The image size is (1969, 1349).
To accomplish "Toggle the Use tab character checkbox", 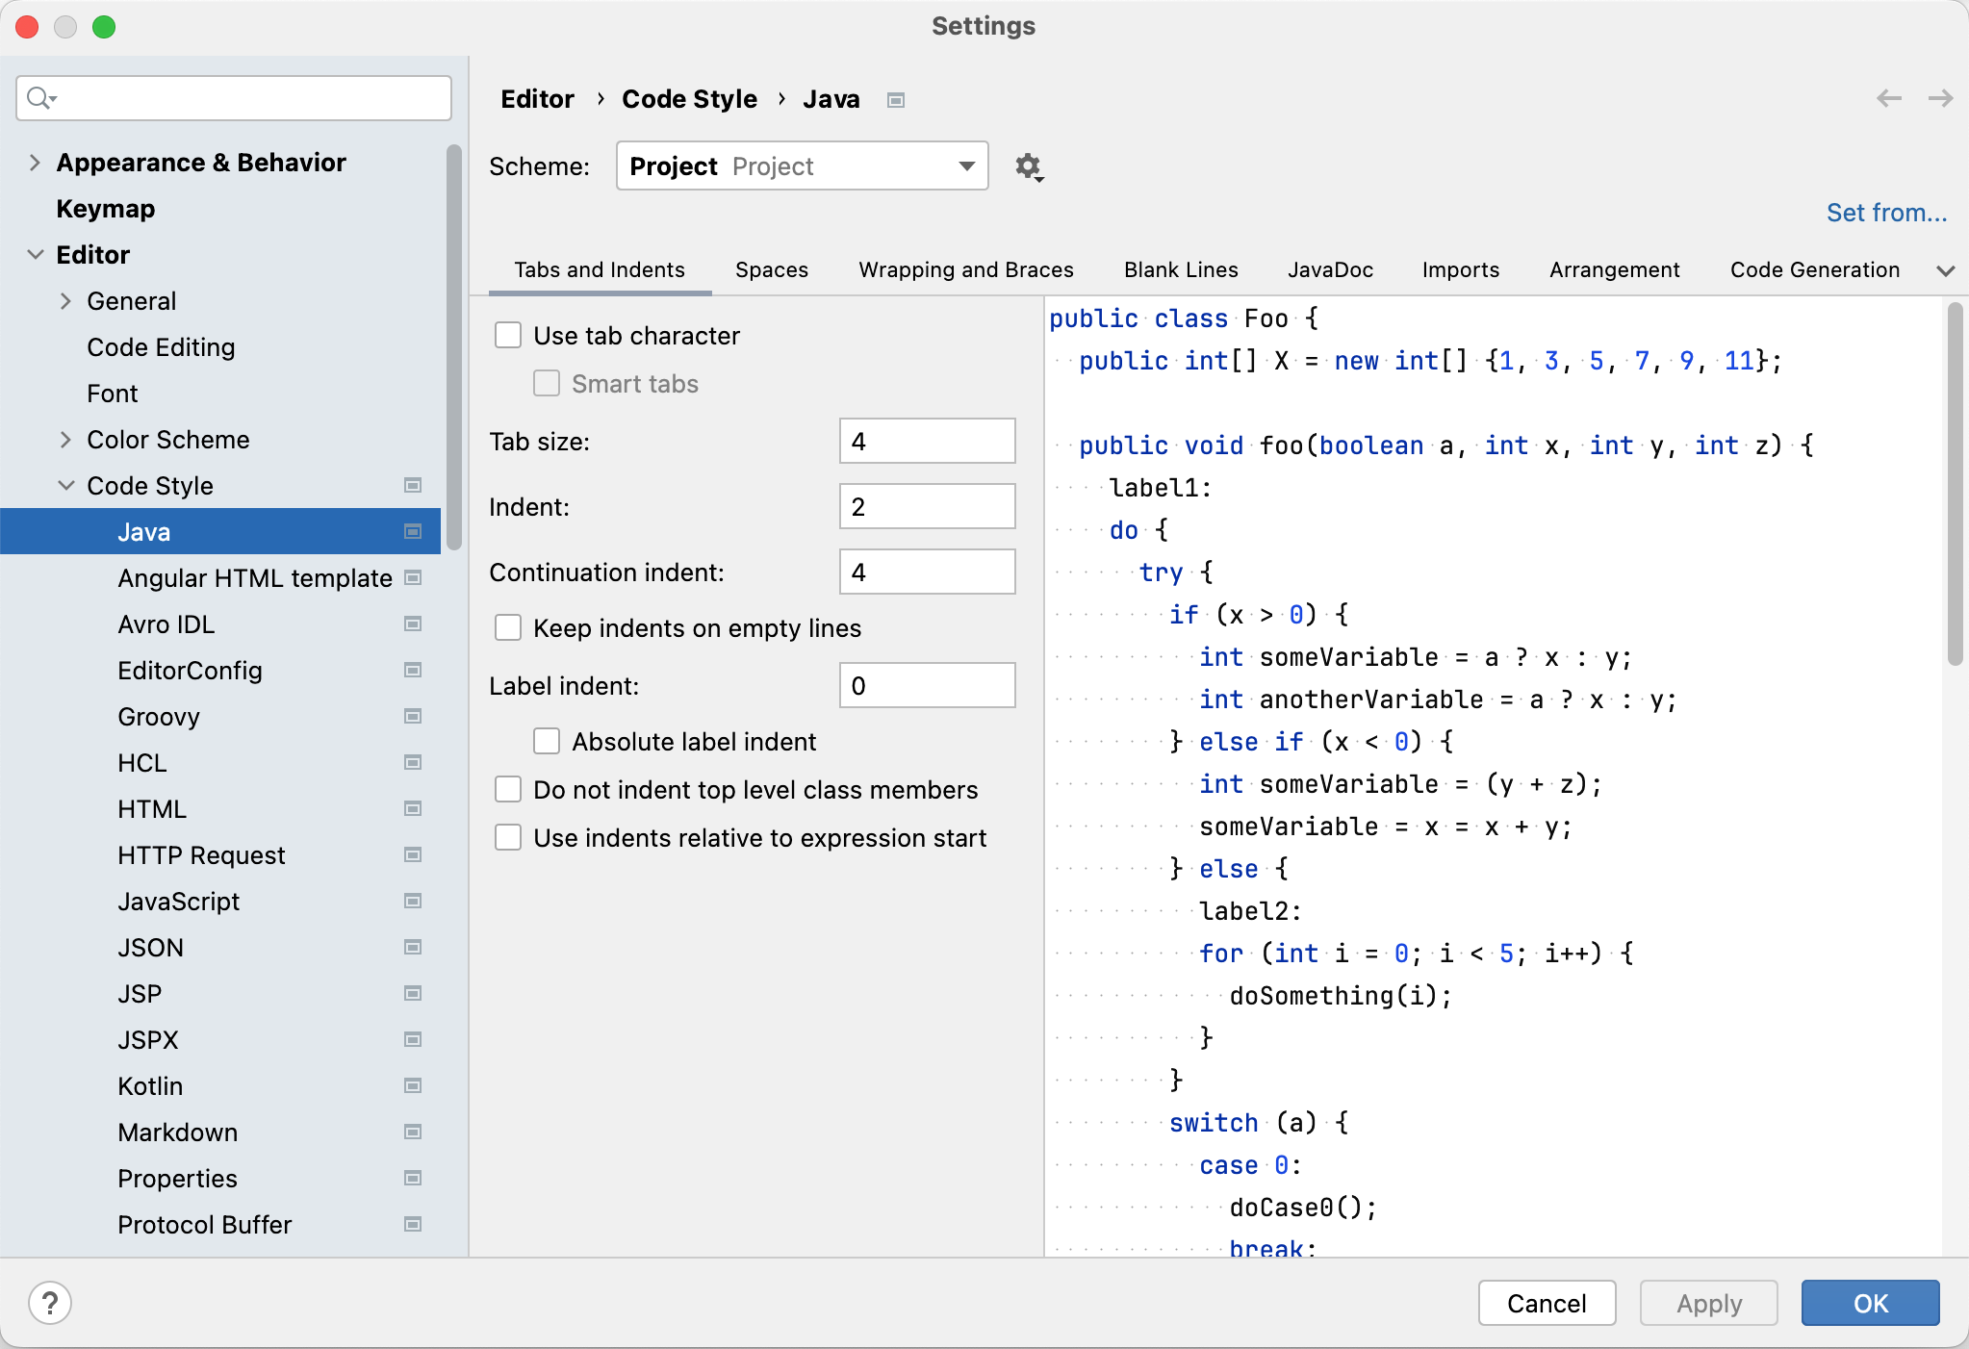I will 509,335.
